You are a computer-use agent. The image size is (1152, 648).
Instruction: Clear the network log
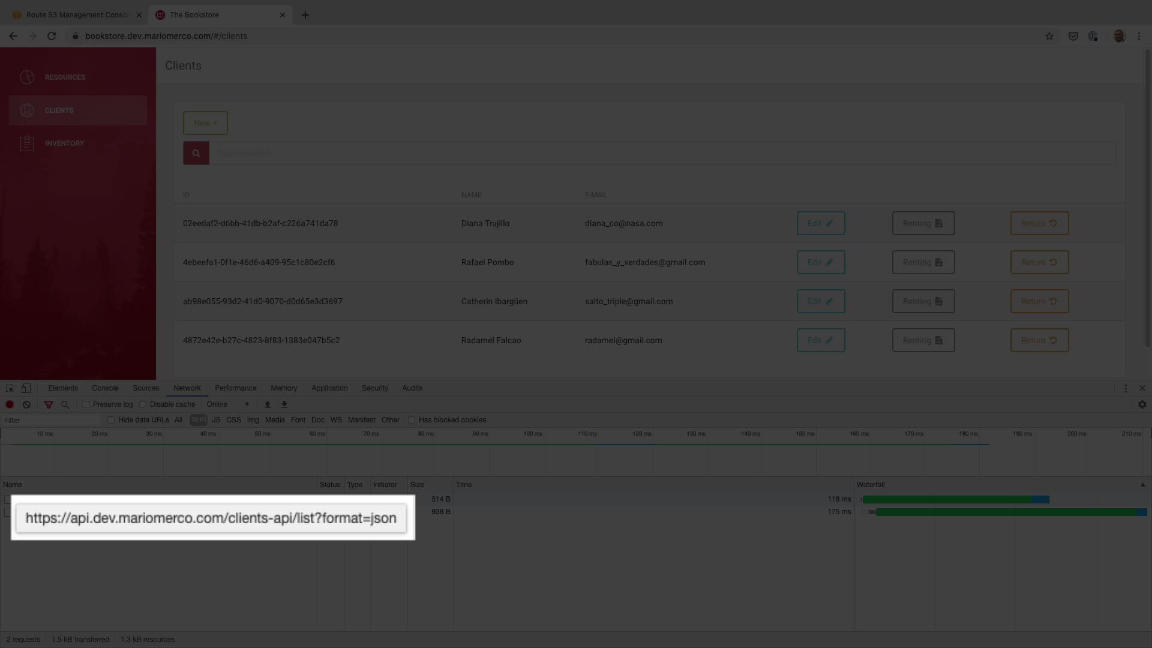[26, 404]
